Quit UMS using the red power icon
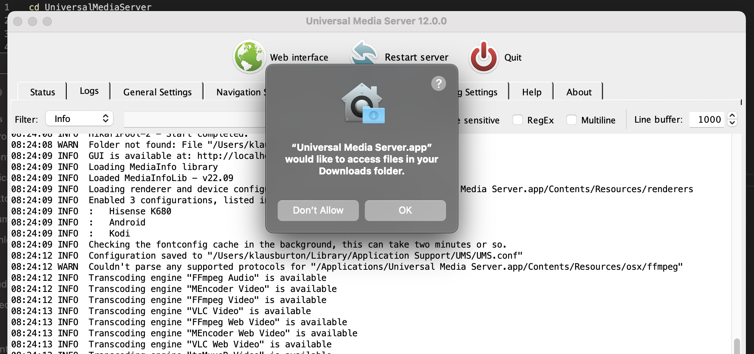 pos(483,57)
